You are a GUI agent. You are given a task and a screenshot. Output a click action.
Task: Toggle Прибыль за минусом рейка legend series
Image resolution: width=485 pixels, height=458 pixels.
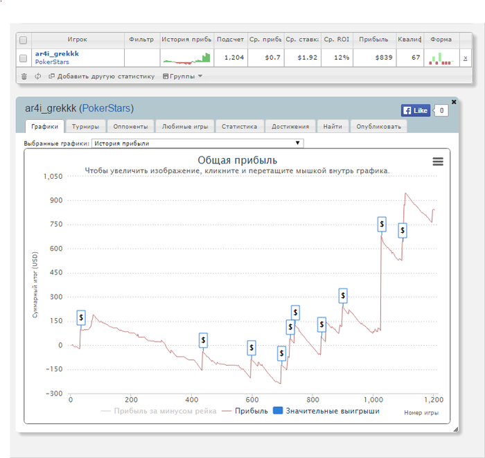(159, 411)
